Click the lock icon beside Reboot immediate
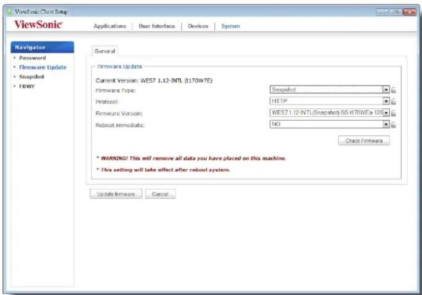The width and height of the screenshot is (422, 295). pos(393,125)
